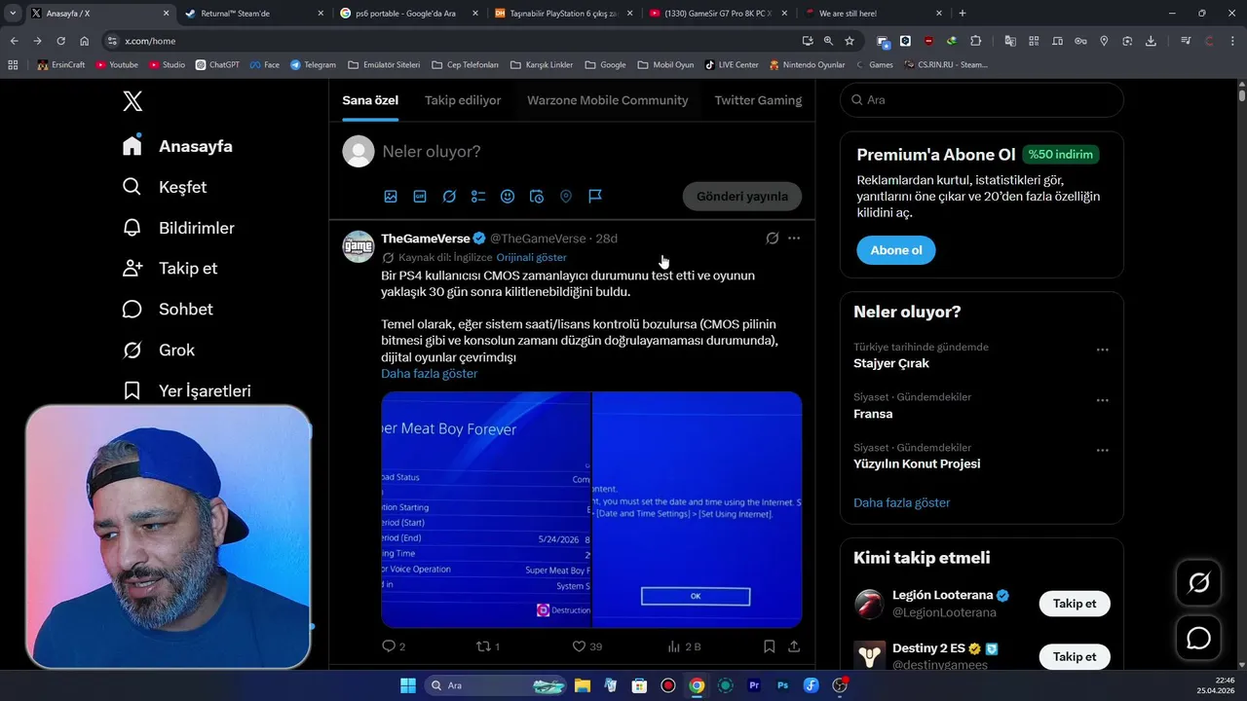Open Yer İşaretleri bookmarks
The width and height of the screenshot is (1247, 701).
[x=187, y=390]
